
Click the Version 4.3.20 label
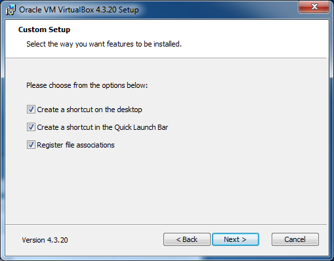click(x=45, y=240)
